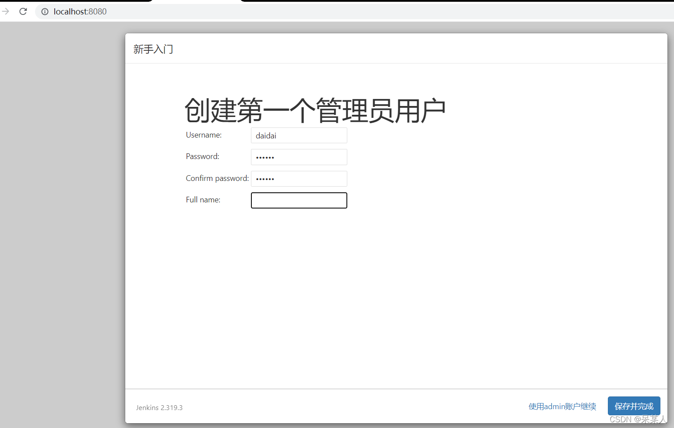Click the 创建第一个管理员用户 heading

point(315,110)
